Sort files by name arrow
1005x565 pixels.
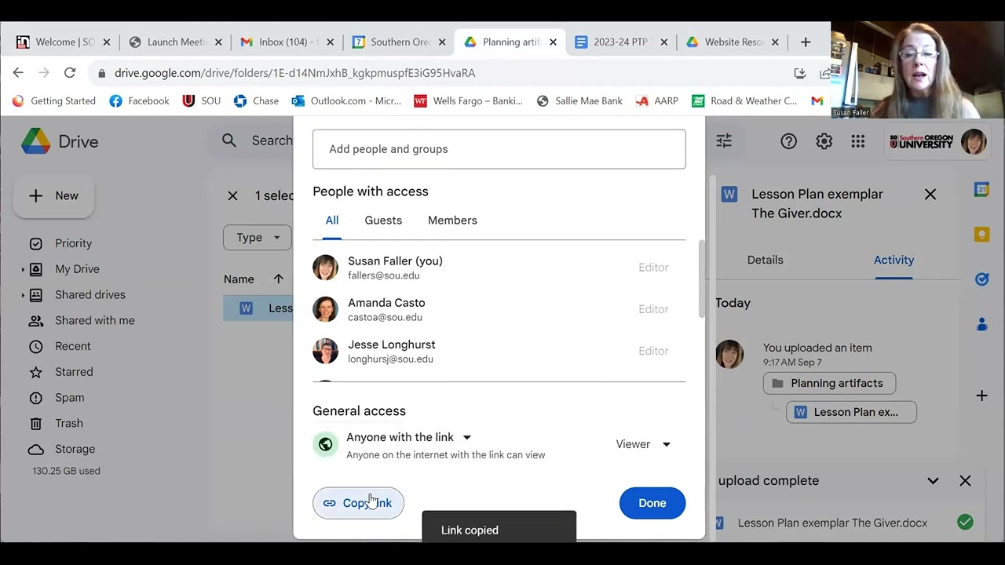point(279,279)
